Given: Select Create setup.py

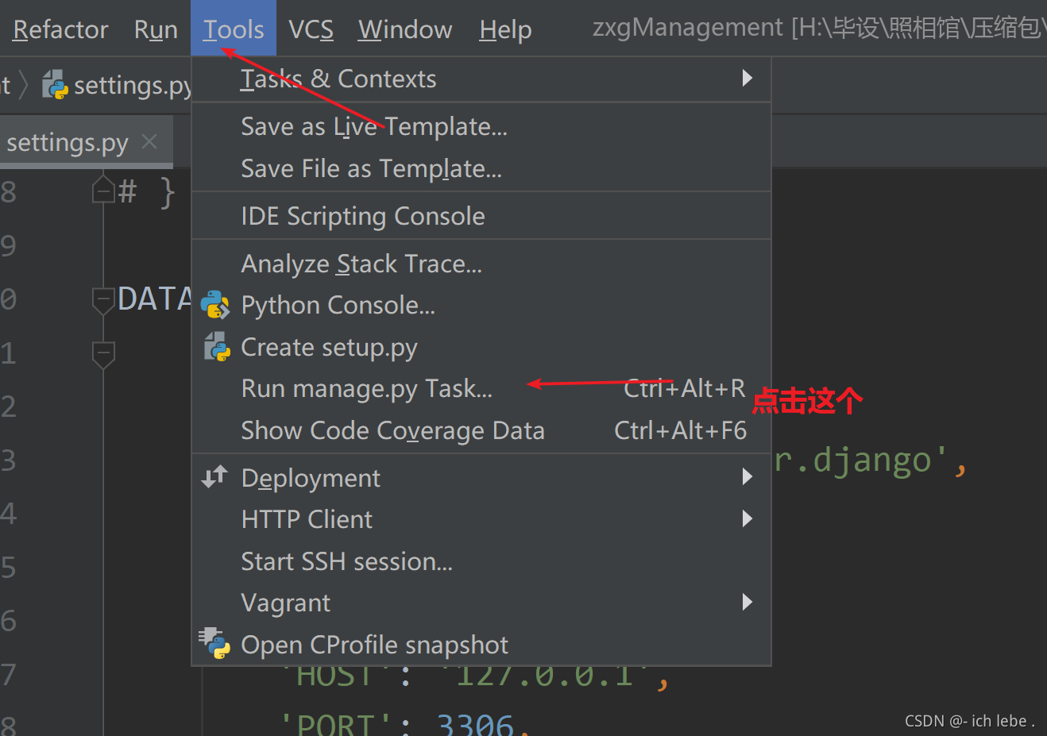Looking at the screenshot, I should pos(481,347).
